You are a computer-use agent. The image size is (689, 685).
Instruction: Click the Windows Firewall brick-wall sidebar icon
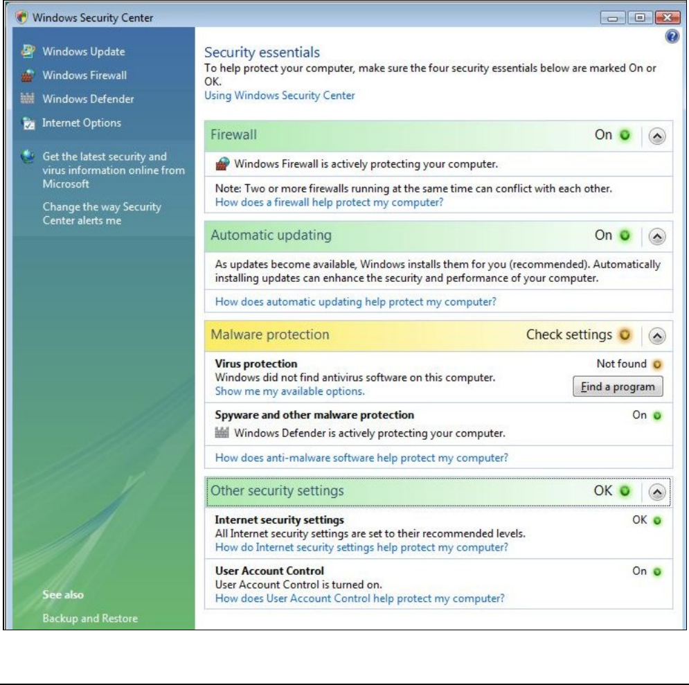pyautogui.click(x=27, y=75)
